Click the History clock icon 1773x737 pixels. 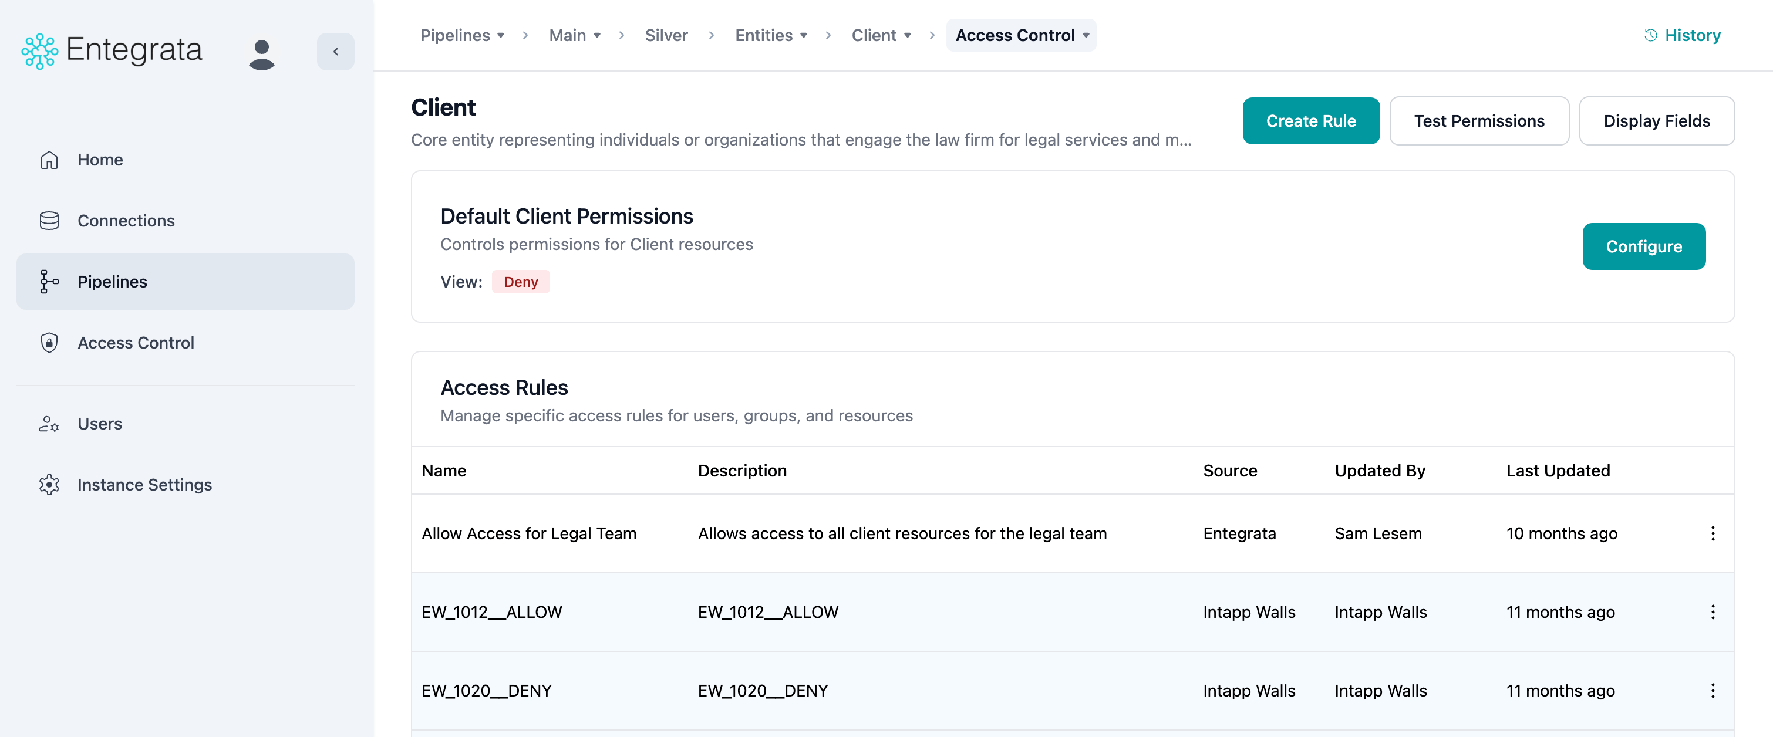[x=1650, y=35]
